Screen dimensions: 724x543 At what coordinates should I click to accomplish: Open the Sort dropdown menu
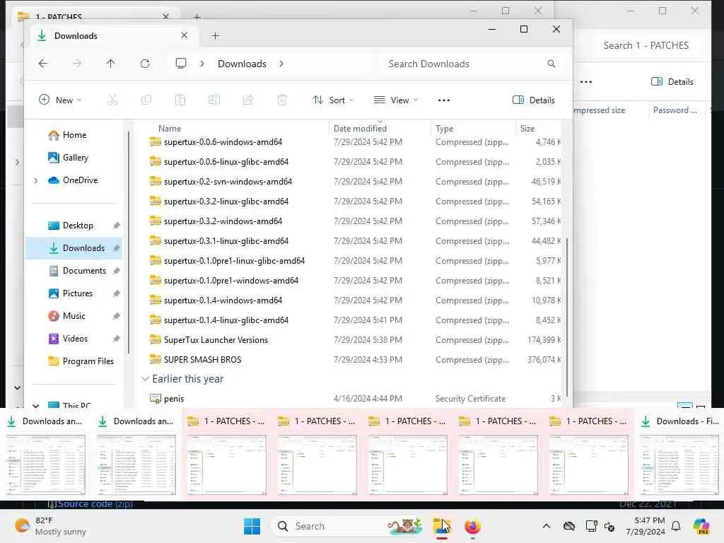333,100
